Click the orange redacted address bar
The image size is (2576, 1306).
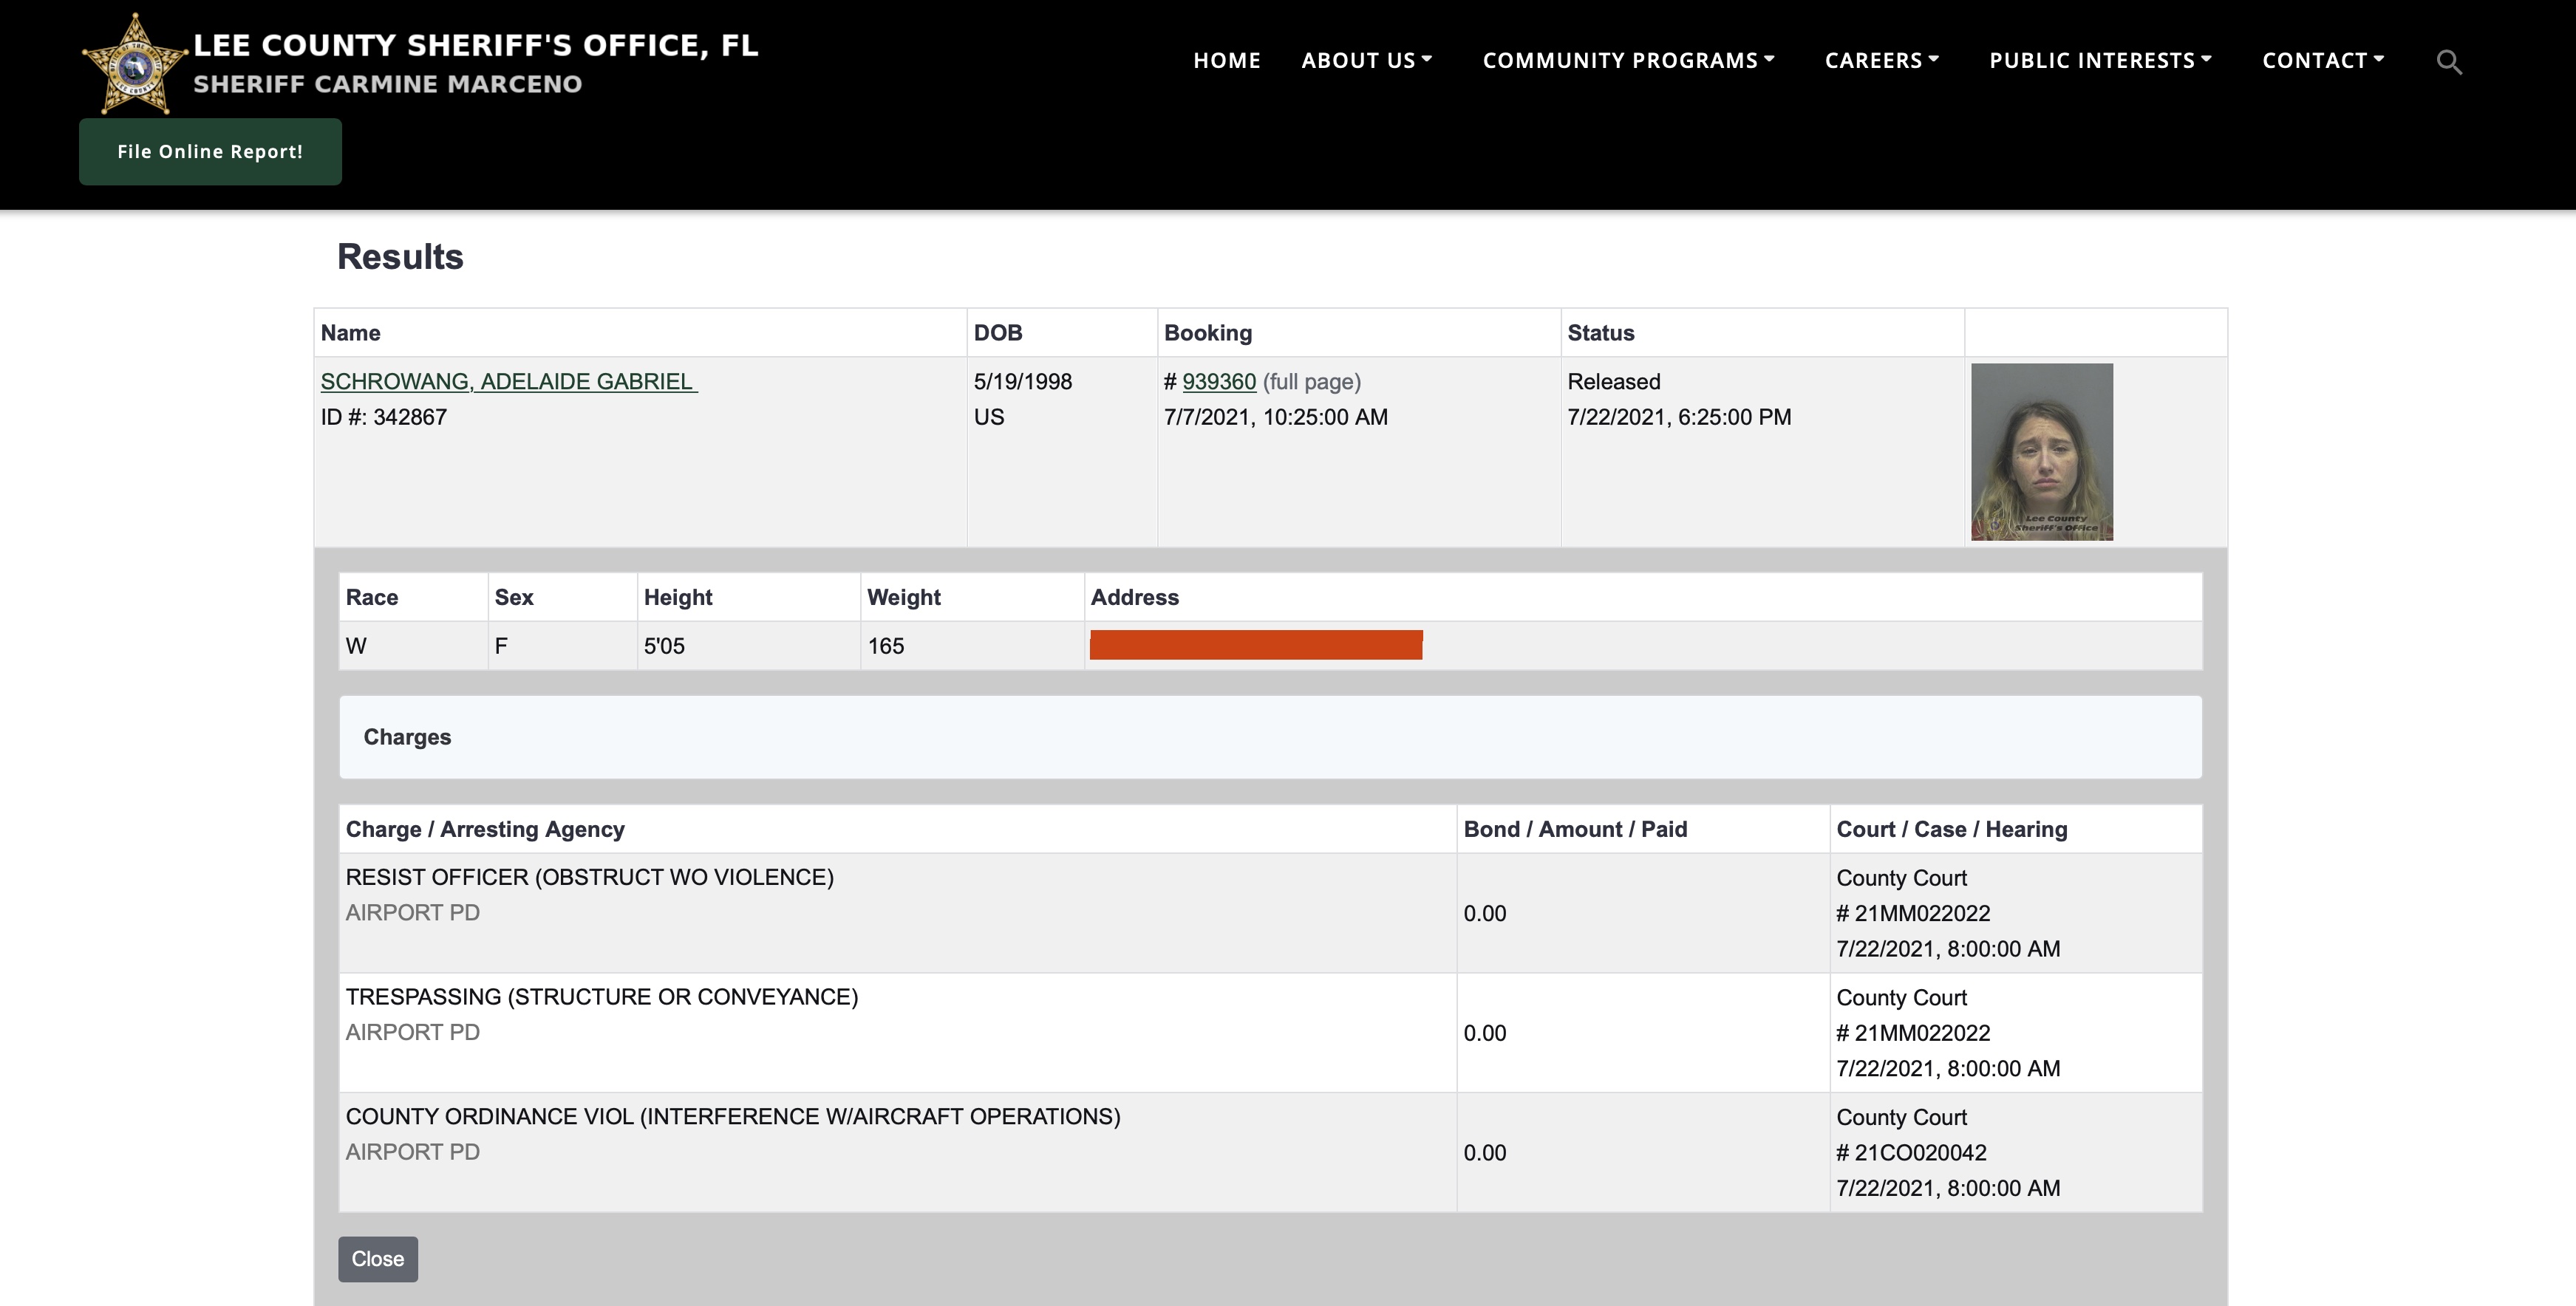click(x=1255, y=645)
